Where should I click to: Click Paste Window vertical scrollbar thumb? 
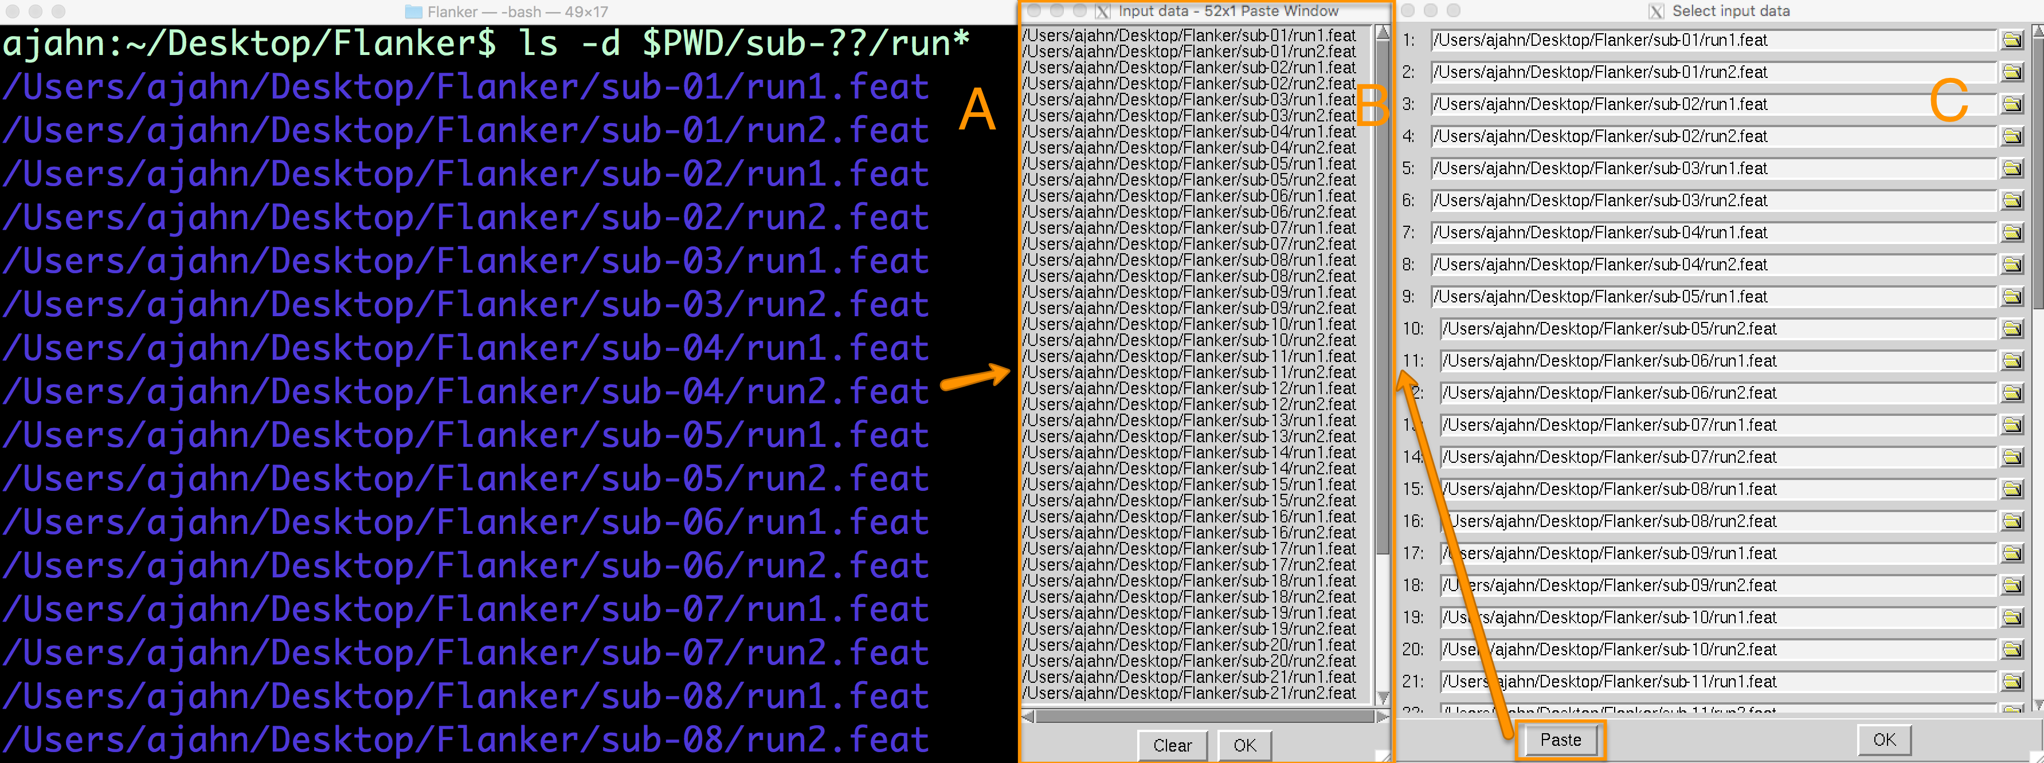point(1382,297)
